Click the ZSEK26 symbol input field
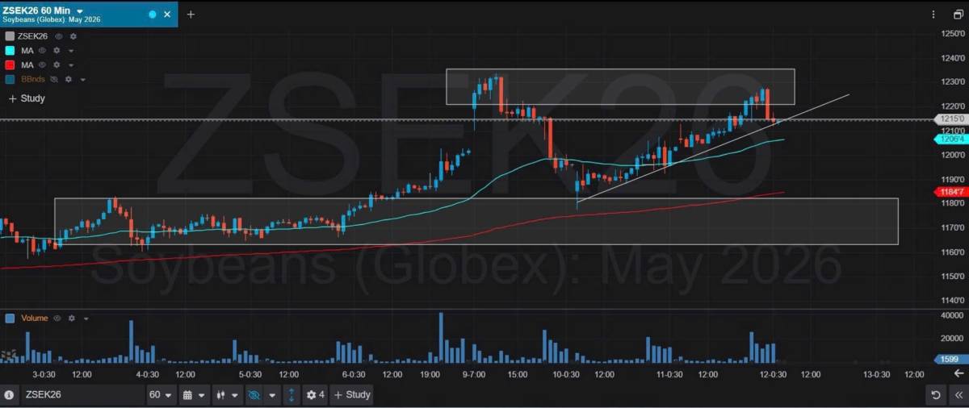 point(82,395)
